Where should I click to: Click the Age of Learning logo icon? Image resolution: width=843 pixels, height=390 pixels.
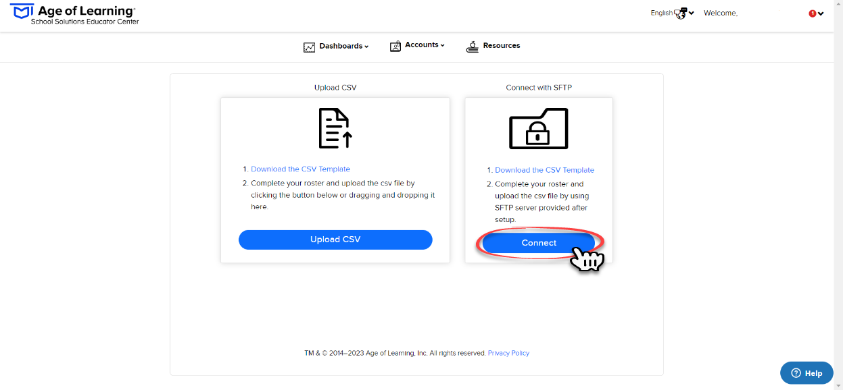pos(22,11)
